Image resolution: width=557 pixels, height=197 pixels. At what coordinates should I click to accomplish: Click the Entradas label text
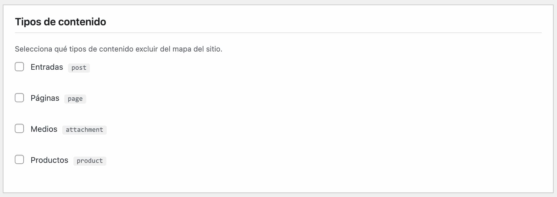point(47,67)
